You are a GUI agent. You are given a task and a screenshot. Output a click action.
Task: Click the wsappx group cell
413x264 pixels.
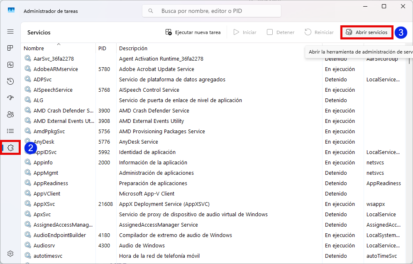click(376, 204)
